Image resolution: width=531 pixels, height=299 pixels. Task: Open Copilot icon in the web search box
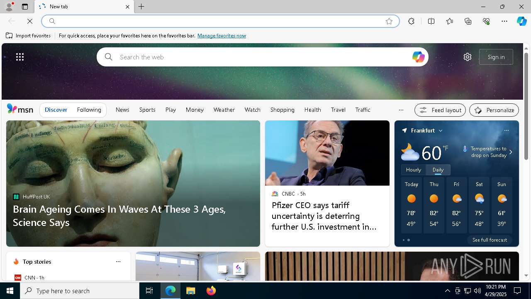coord(418,57)
